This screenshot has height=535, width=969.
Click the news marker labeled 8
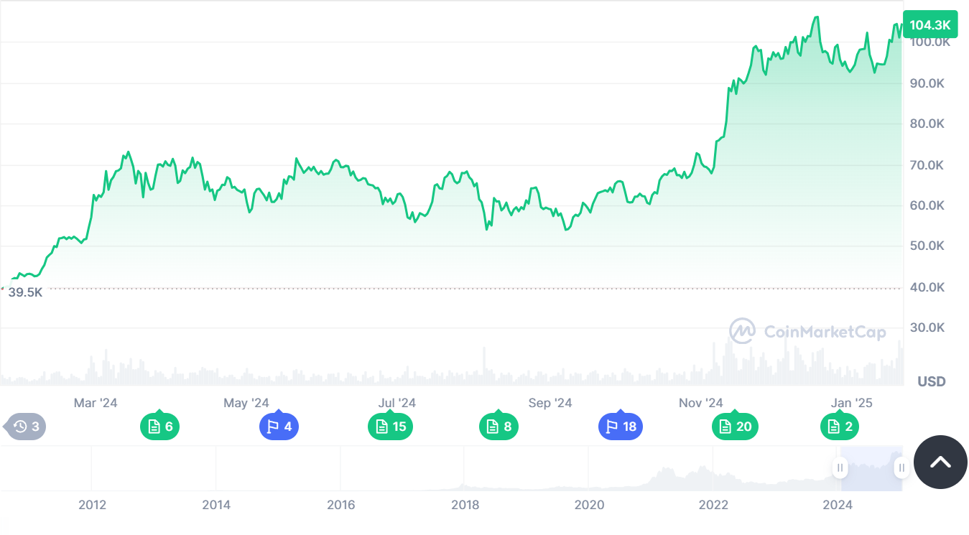click(x=499, y=427)
